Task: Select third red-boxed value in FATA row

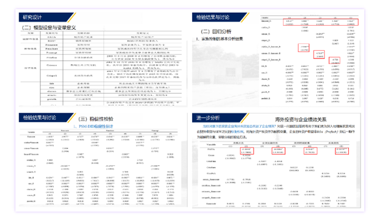Action: 310,151
